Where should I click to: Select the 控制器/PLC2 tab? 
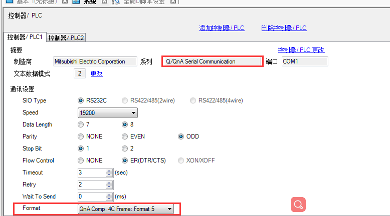pos(66,37)
